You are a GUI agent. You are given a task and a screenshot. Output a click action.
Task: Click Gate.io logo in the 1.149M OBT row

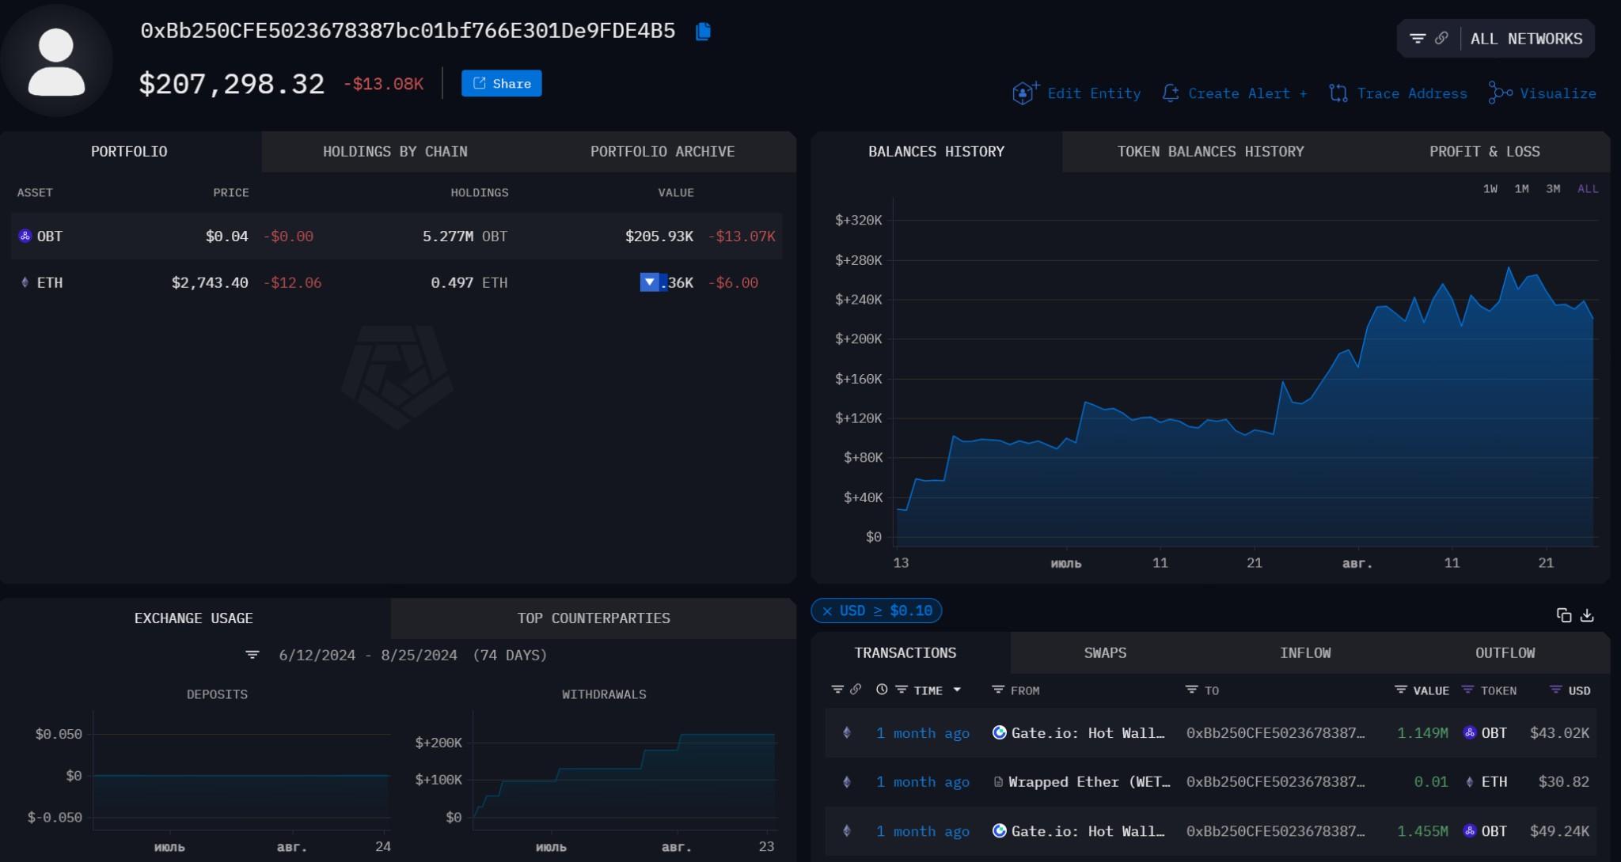[x=1000, y=732]
